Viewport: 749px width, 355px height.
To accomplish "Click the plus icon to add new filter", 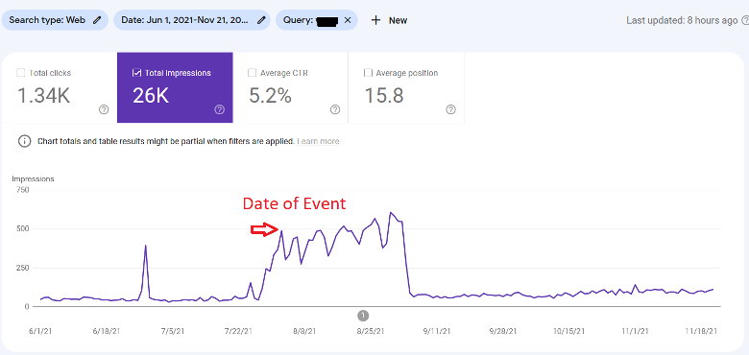I will [x=375, y=20].
